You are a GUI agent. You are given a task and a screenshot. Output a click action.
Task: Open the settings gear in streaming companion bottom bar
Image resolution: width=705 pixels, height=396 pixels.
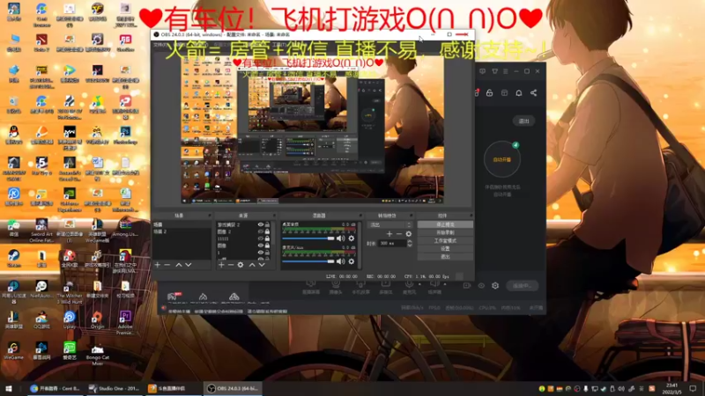pyautogui.click(x=495, y=285)
